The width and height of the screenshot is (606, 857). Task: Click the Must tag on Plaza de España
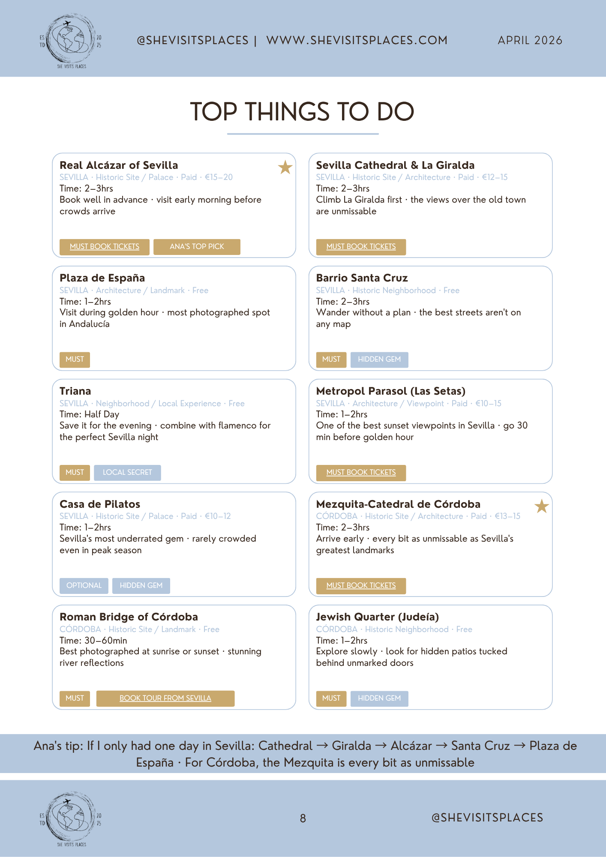(75, 360)
